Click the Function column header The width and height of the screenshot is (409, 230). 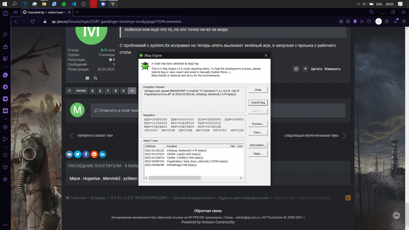pos(197,146)
